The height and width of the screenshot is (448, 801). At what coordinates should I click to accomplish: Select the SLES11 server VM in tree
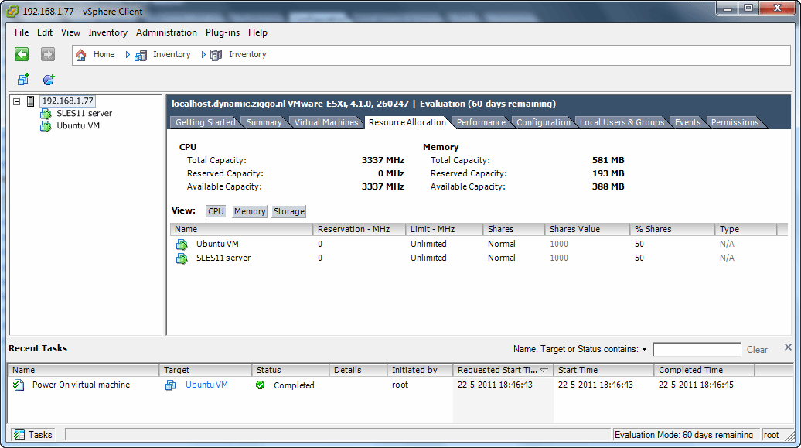[x=84, y=114]
